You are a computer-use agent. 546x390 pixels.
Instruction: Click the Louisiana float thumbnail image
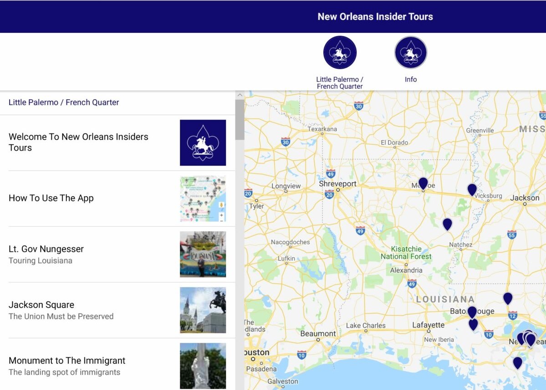tap(203, 254)
